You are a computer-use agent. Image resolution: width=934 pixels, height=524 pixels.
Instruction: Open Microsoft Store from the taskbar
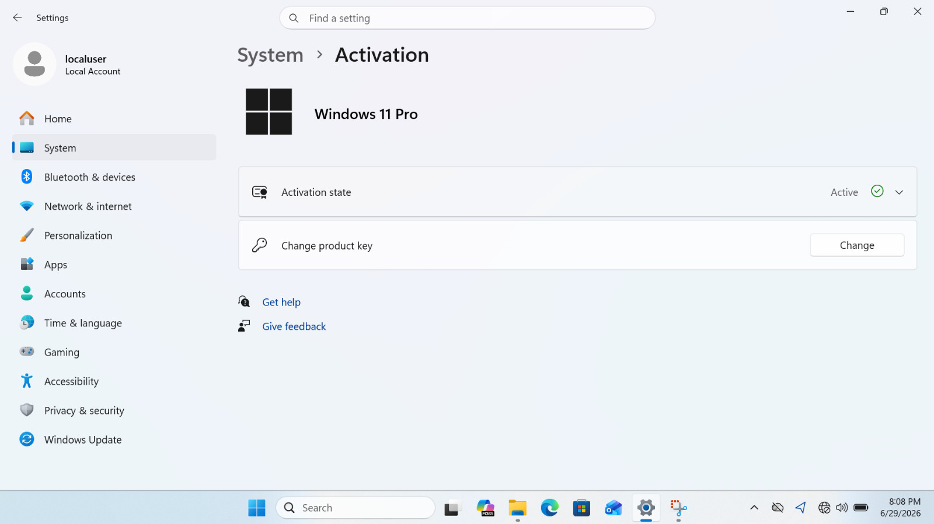click(581, 508)
